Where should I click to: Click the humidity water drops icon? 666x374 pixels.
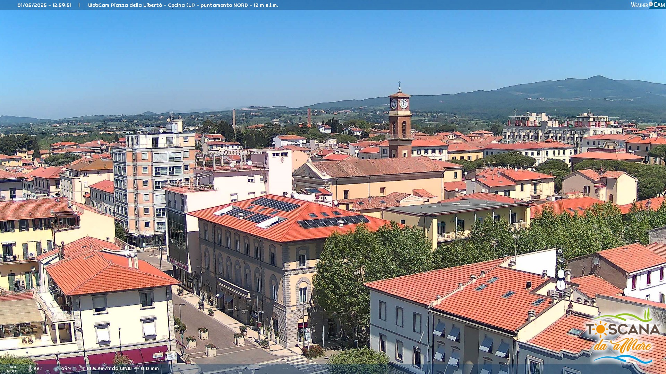[56, 368]
